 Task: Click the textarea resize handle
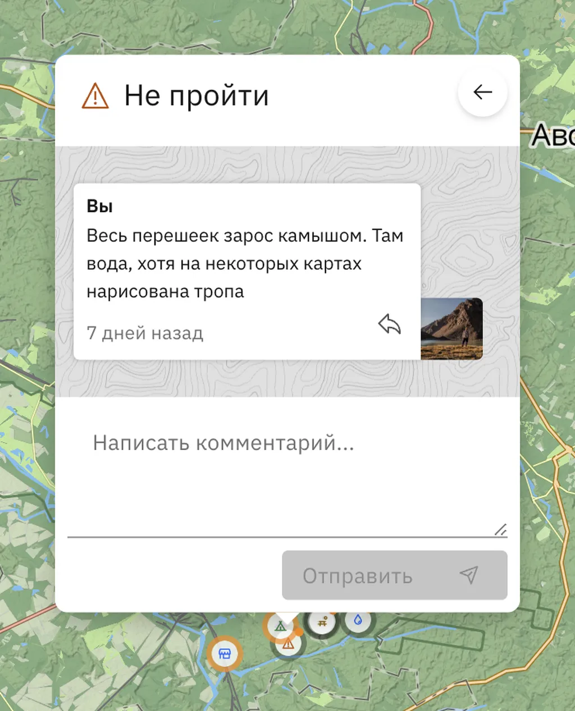pos(501,529)
